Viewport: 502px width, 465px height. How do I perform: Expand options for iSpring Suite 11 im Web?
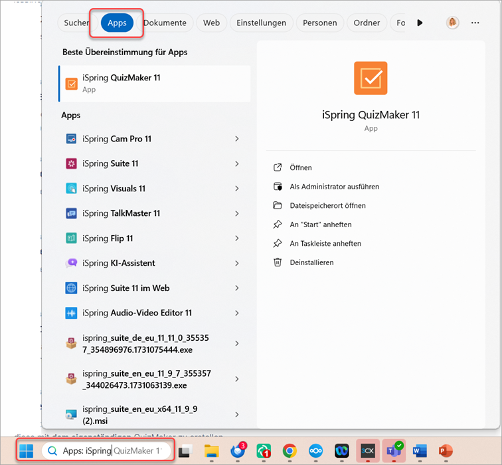[237, 288]
